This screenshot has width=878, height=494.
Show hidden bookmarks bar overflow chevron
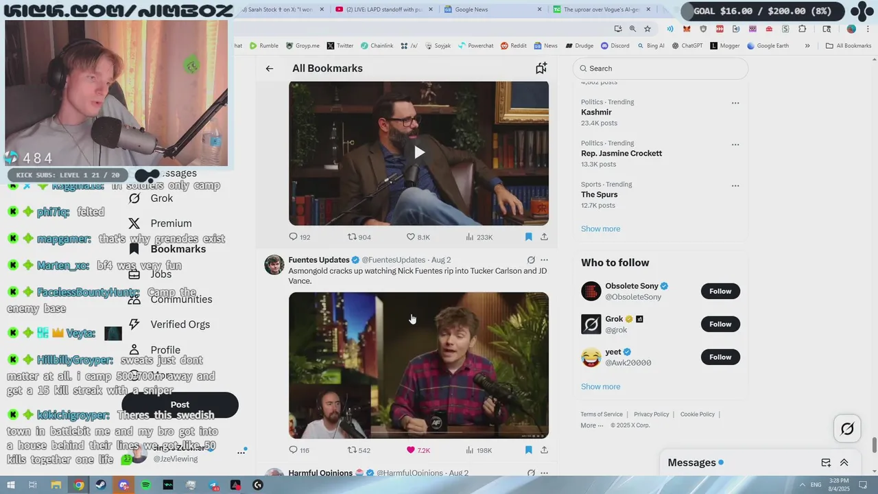[807, 46]
